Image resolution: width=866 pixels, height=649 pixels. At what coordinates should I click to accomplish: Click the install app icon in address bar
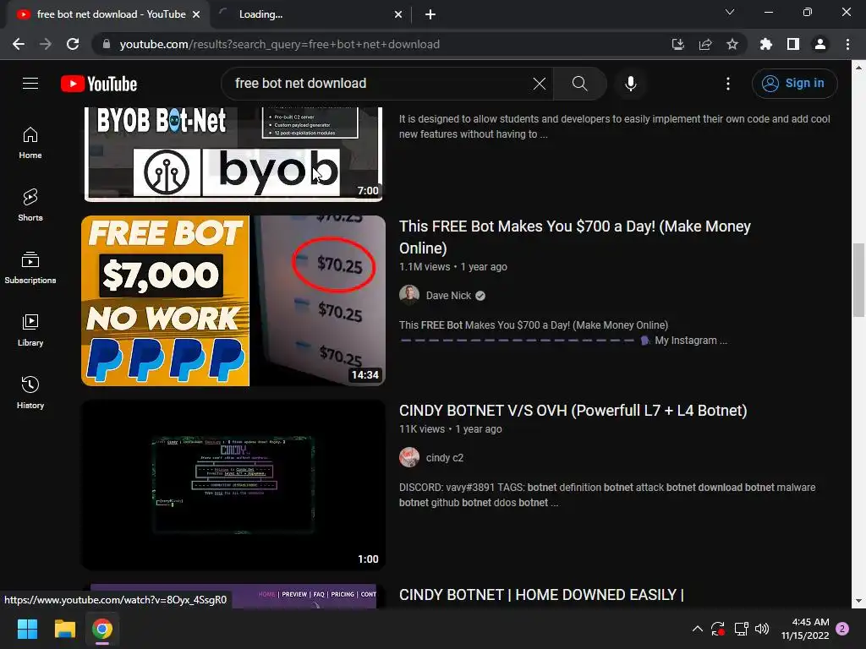click(x=678, y=44)
